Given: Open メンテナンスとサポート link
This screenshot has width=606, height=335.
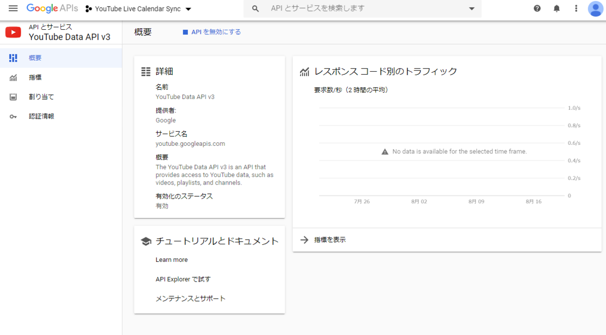Looking at the screenshot, I should pos(190,299).
